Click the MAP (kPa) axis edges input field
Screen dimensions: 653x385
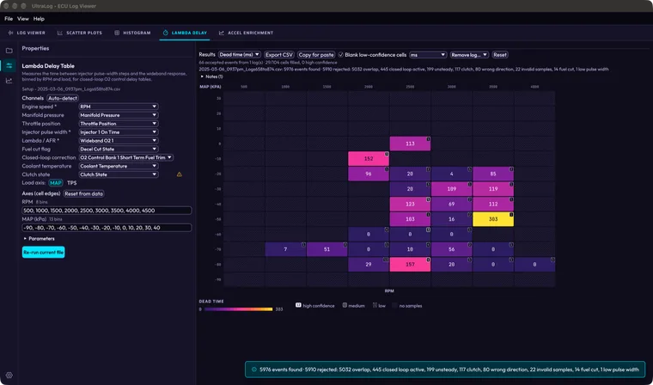(107, 228)
